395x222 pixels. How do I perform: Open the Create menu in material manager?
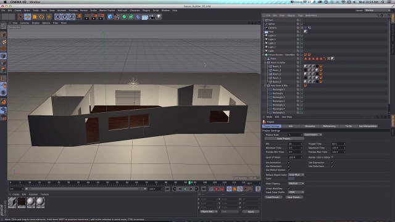tap(16, 195)
